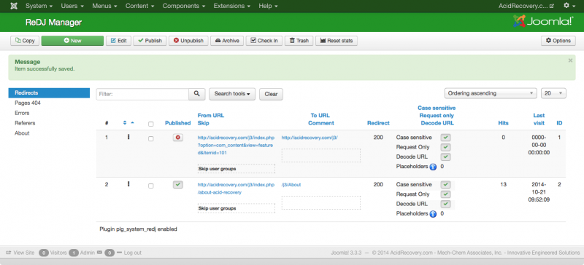Toggle Decode URL check in row 1
The image size is (584, 265).
click(446, 157)
